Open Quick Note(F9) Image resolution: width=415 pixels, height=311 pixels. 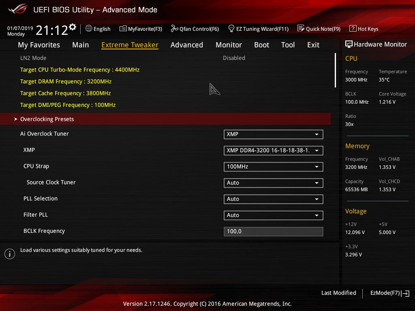(x=319, y=29)
